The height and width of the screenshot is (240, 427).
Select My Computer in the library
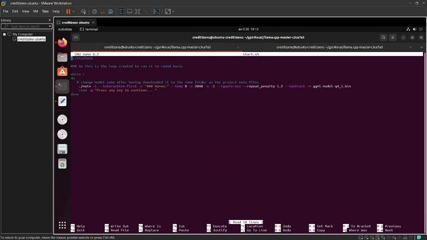tap(22, 34)
